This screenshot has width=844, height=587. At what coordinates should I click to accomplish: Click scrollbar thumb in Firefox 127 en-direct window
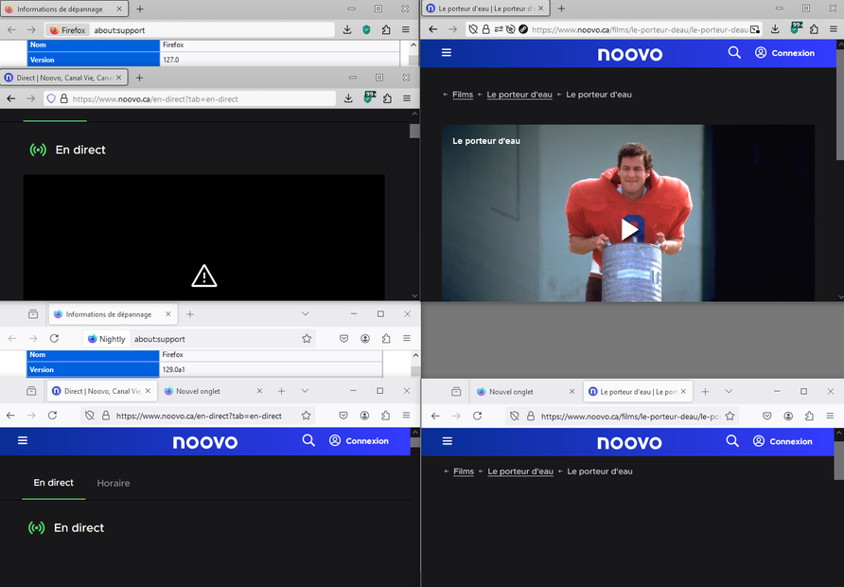[413, 131]
